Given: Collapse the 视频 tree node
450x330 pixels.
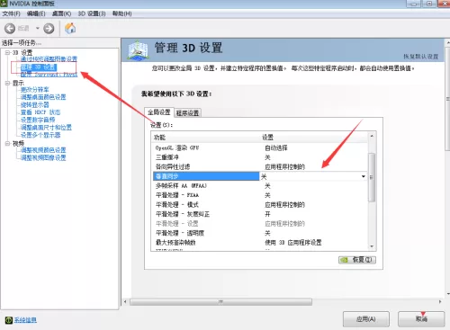Looking at the screenshot, I should point(7,144).
